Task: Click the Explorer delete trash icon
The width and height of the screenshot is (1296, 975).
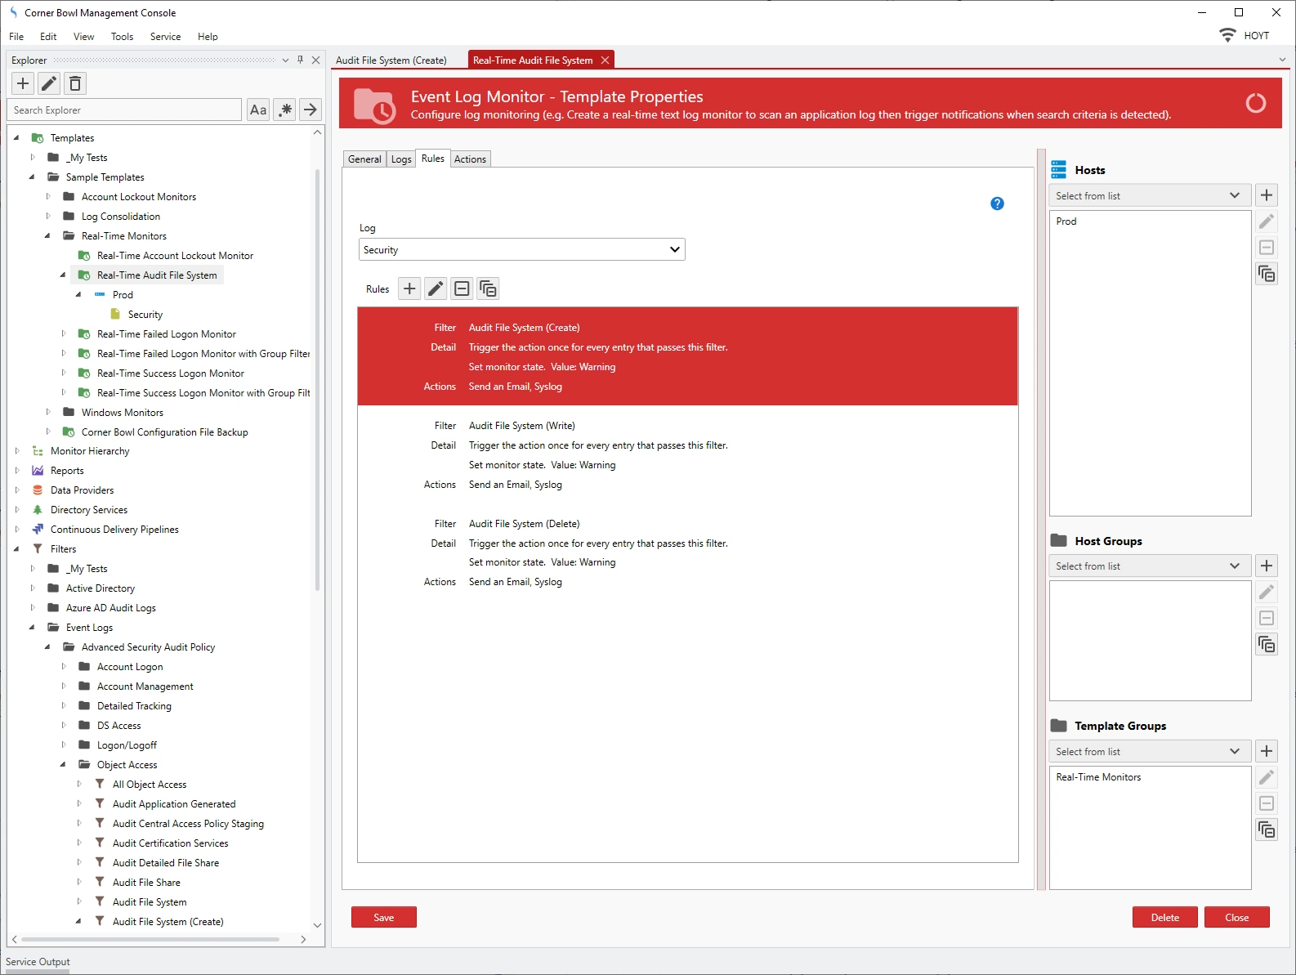Action: pyautogui.click(x=75, y=83)
